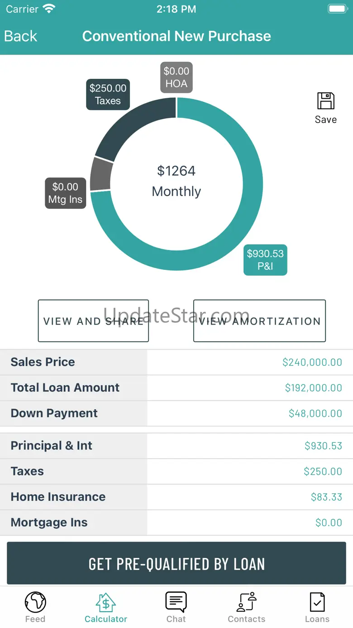Open the View Amortization schedule
Screen dimensions: 353x628
click(259, 321)
